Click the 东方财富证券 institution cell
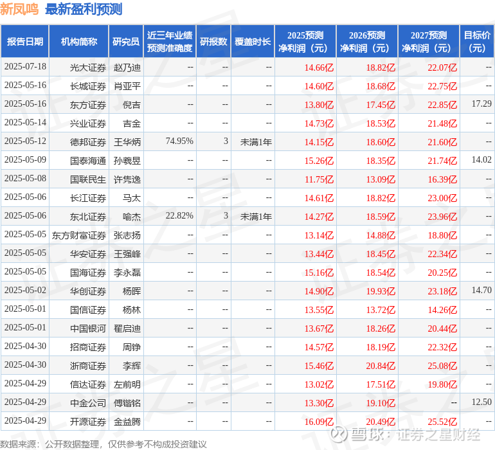The width and height of the screenshot is (495, 450). pos(79,235)
